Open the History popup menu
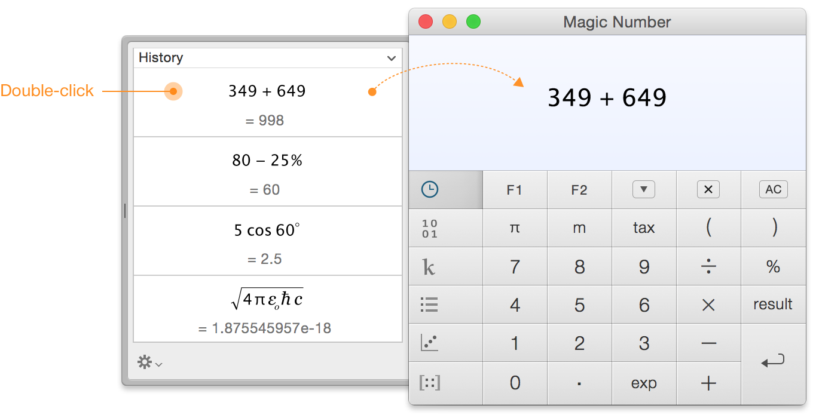Screen dimensions: 813x418 click(268, 58)
